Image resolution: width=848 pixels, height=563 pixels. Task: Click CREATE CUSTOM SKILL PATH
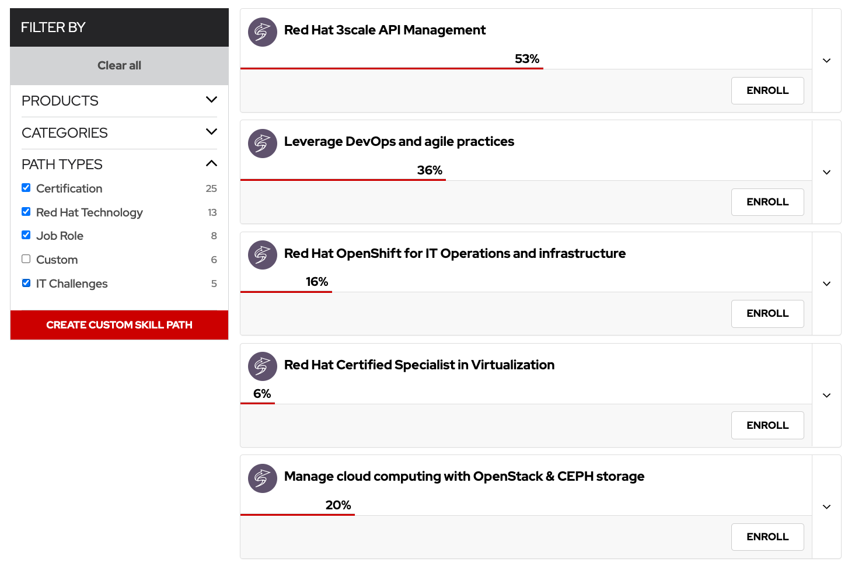click(119, 325)
